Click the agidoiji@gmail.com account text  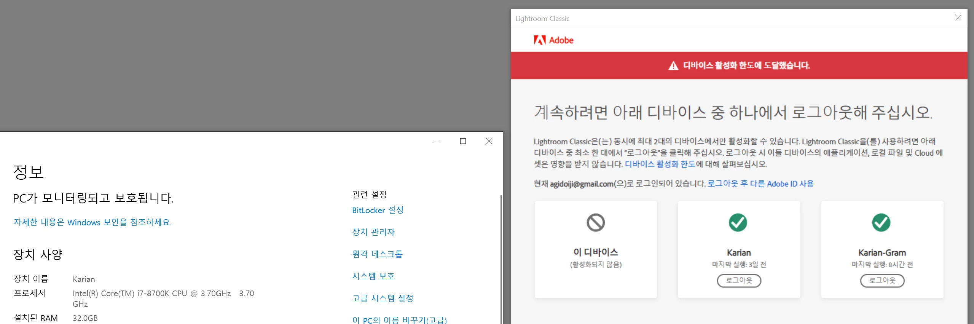coord(582,184)
